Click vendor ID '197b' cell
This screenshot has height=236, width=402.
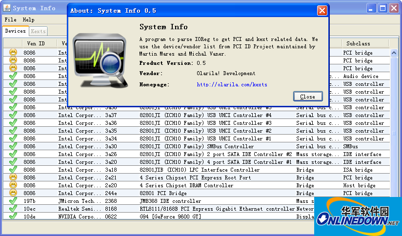[x=29, y=201]
